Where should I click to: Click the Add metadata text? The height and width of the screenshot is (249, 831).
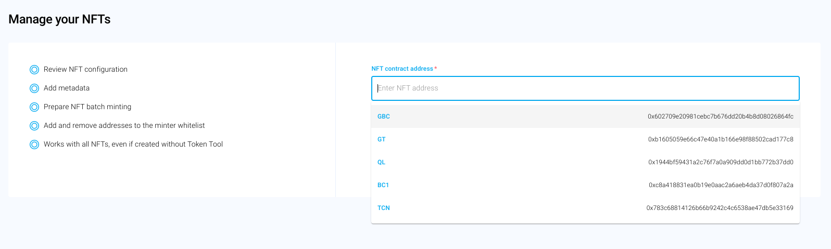pyautogui.click(x=67, y=88)
